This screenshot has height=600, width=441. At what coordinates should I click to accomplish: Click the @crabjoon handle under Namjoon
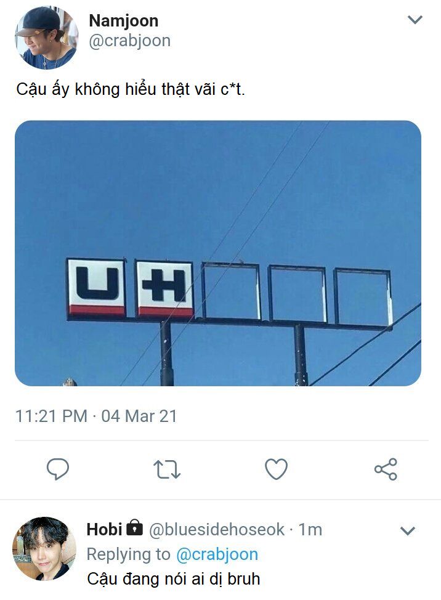pos(130,41)
